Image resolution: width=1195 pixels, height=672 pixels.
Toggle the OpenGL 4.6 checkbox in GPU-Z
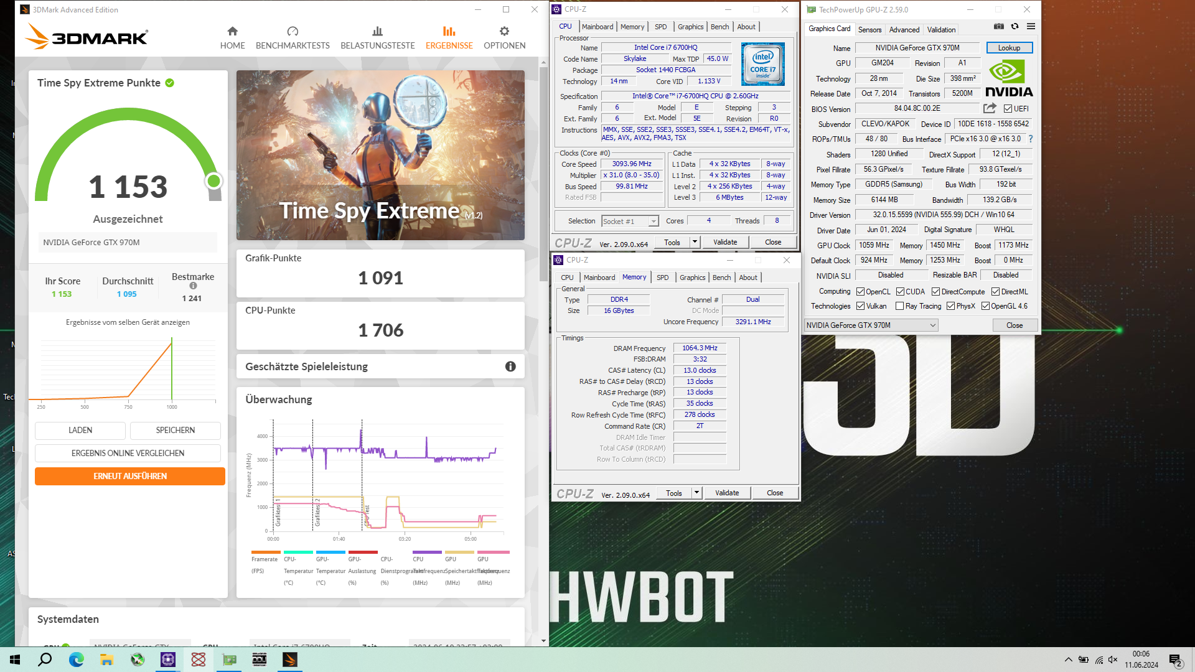coord(985,306)
